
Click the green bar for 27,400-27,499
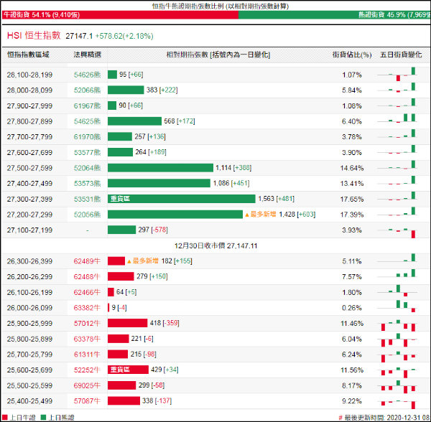pyautogui.click(x=159, y=183)
